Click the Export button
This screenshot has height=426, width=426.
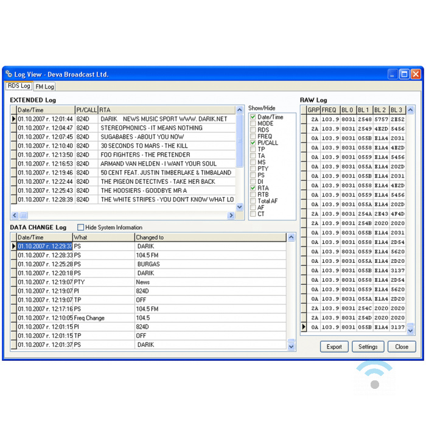(x=334, y=347)
